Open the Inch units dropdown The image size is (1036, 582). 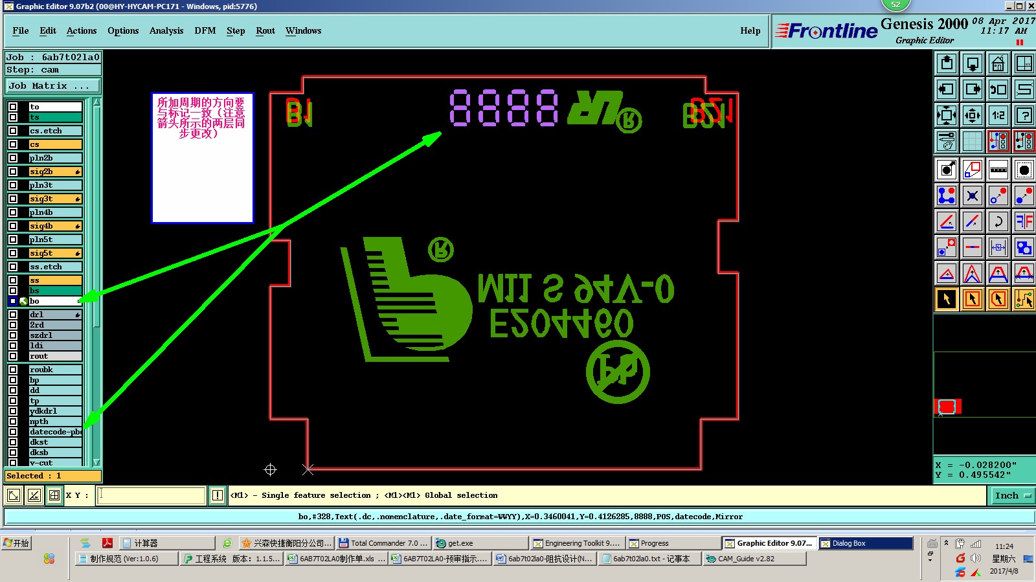click(1012, 496)
